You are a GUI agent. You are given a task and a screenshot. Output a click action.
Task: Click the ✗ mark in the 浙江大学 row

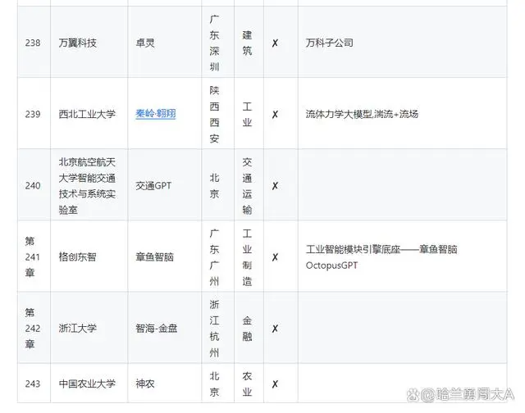click(x=275, y=328)
